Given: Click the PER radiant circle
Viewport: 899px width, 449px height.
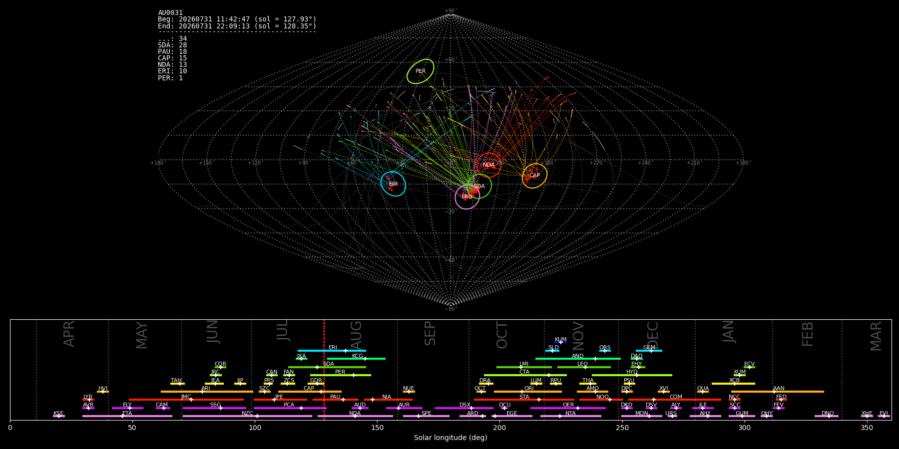Looking at the screenshot, I should [421, 71].
